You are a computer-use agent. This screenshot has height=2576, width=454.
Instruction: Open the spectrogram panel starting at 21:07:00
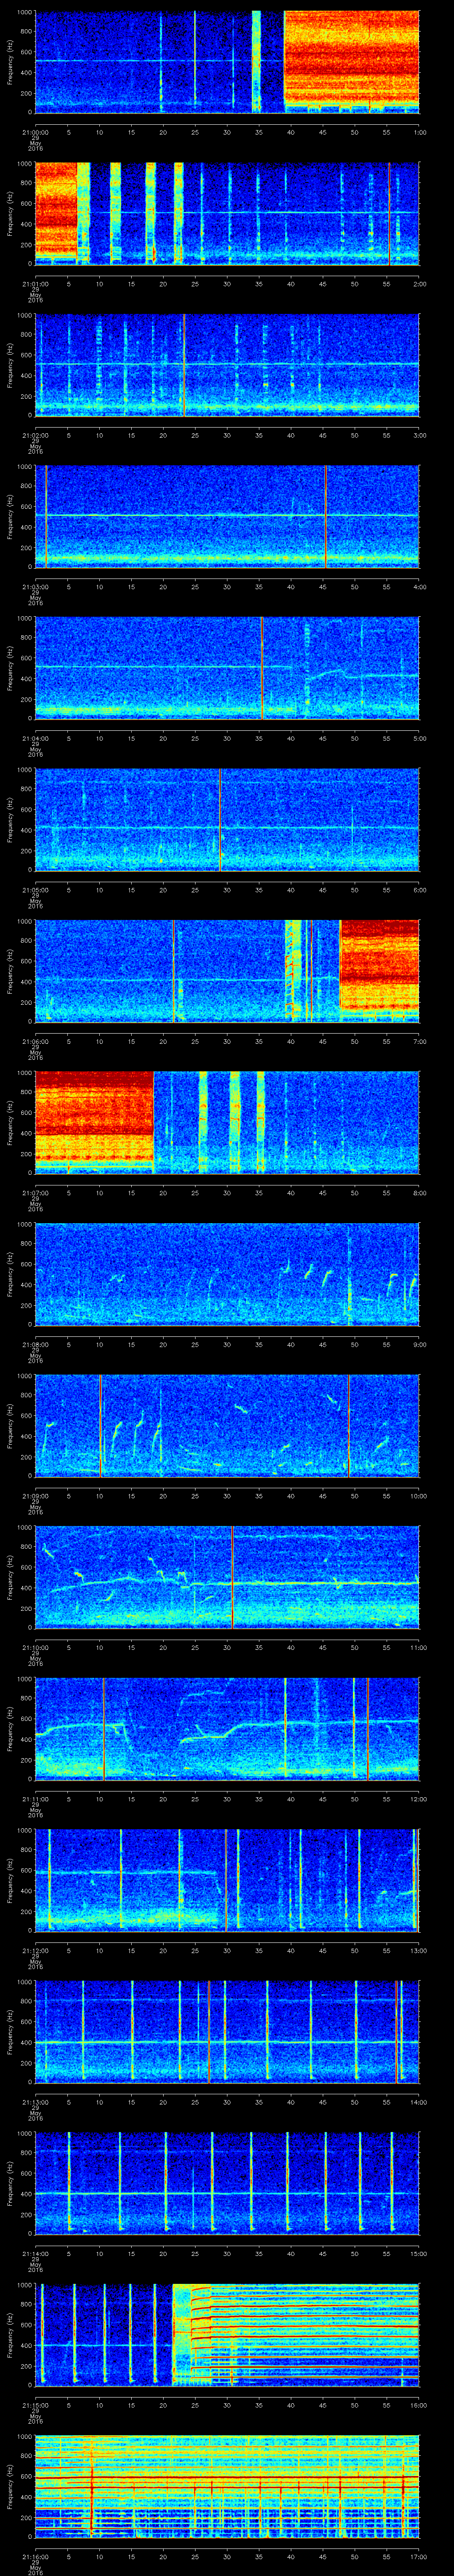tap(227, 1122)
